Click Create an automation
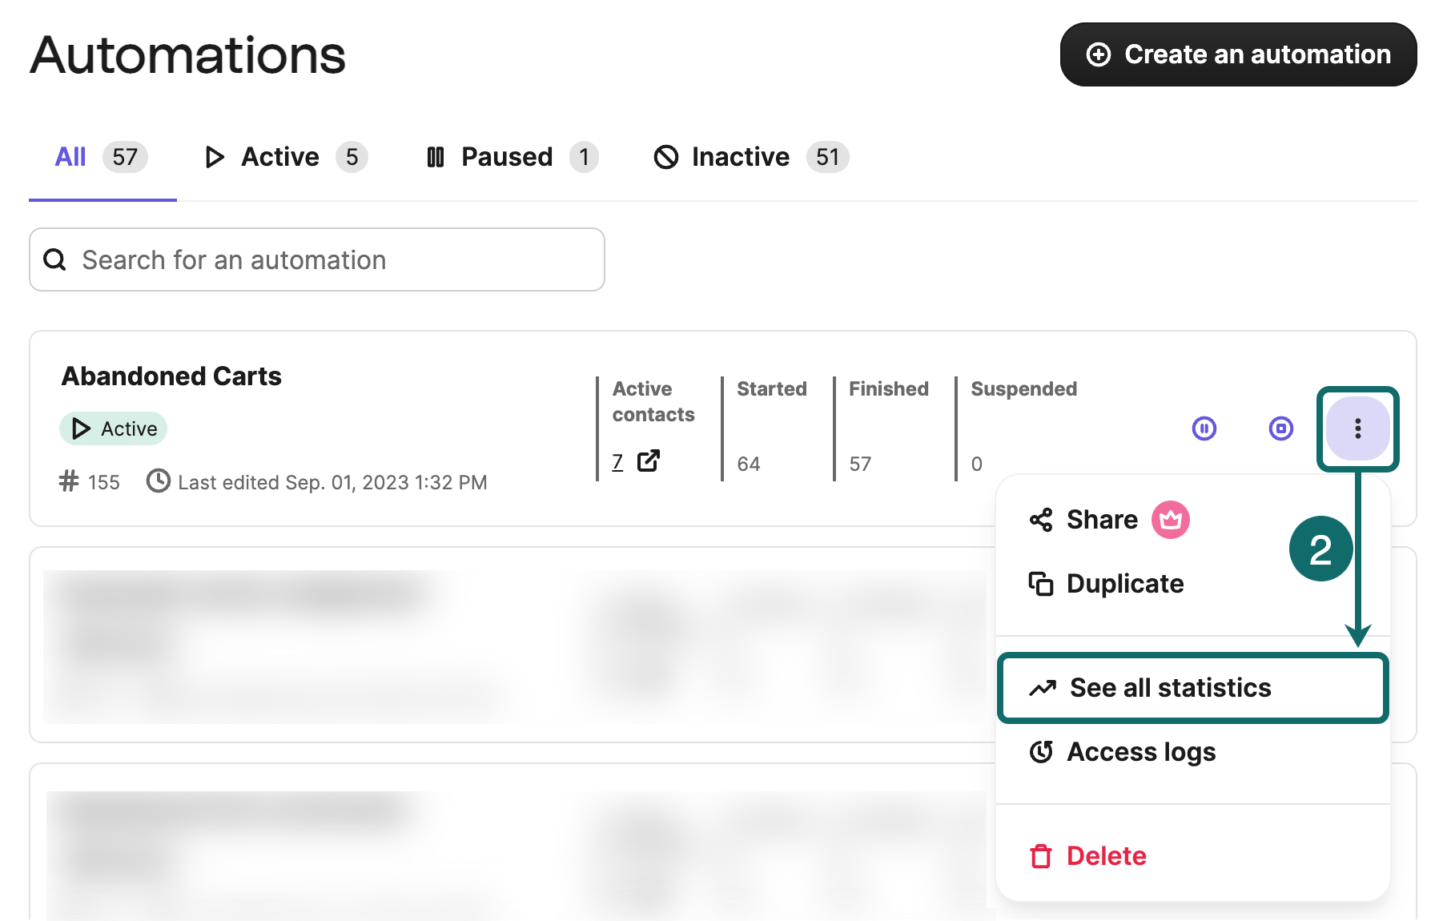Viewport: 1443px width, 921px height. click(1237, 54)
